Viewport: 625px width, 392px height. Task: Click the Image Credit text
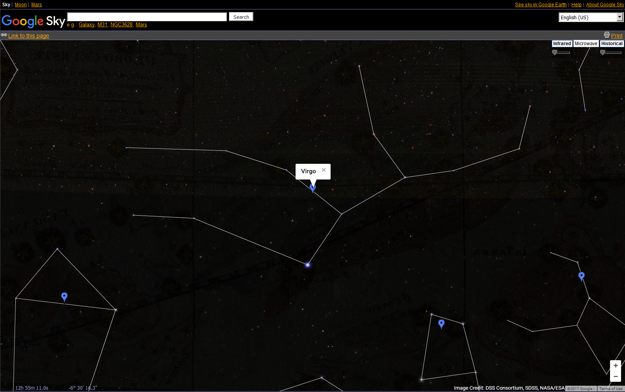click(509, 388)
